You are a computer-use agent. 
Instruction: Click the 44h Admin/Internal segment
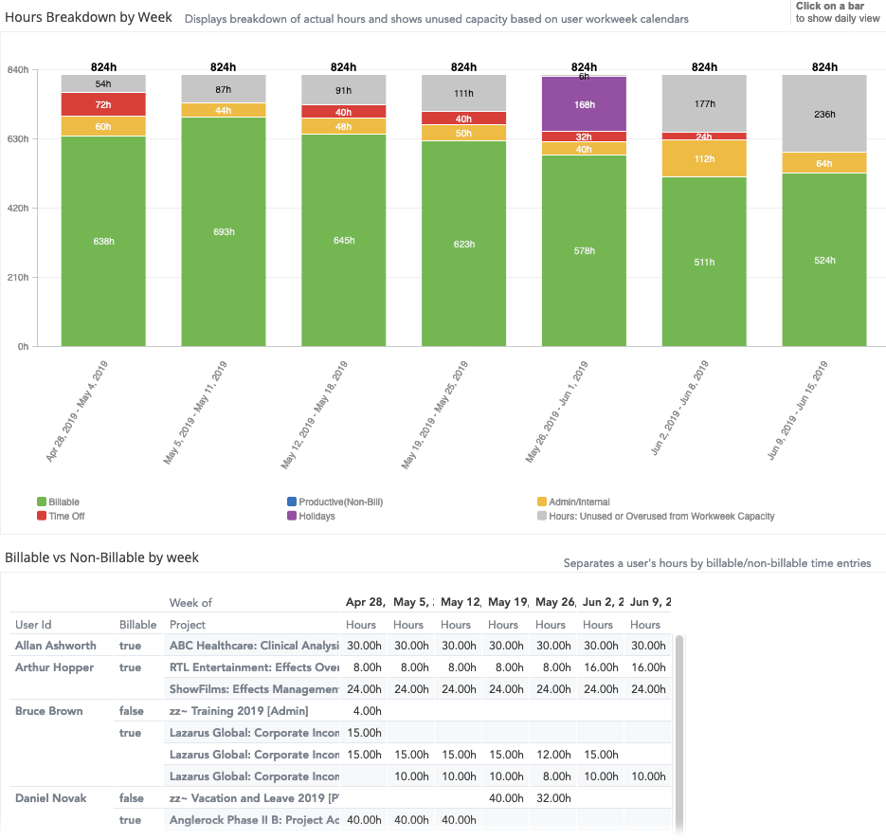point(224,110)
